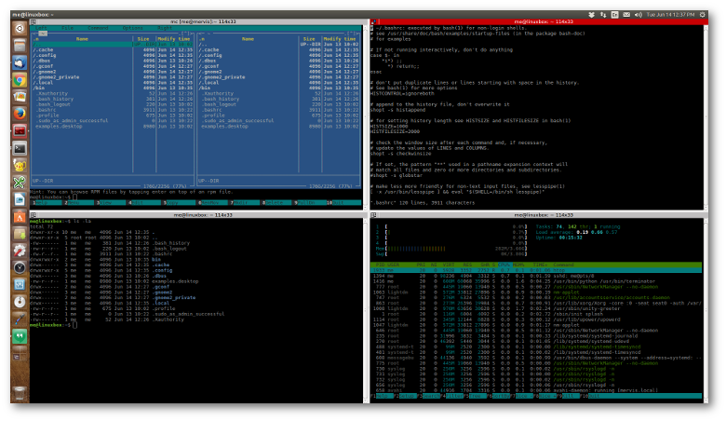Select /.cache in the right mc panel
This screenshot has width=726, height=421.
click(278, 50)
